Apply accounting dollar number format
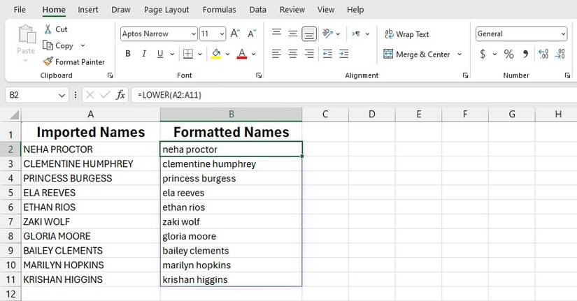Screen dimensions: 577x301 coord(483,54)
